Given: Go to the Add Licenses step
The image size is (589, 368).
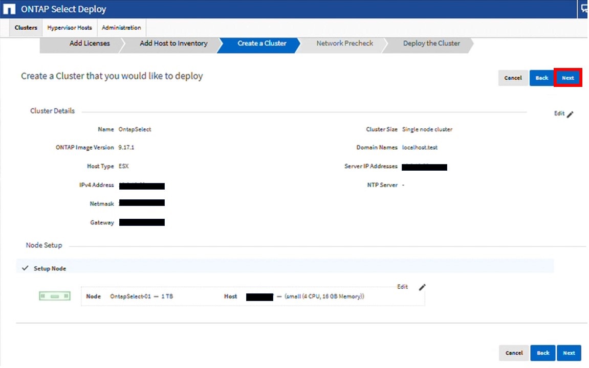Looking at the screenshot, I should [x=89, y=43].
